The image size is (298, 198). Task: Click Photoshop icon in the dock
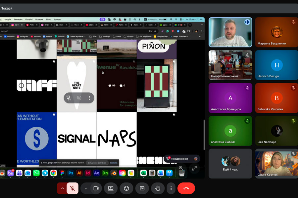pos(71,173)
